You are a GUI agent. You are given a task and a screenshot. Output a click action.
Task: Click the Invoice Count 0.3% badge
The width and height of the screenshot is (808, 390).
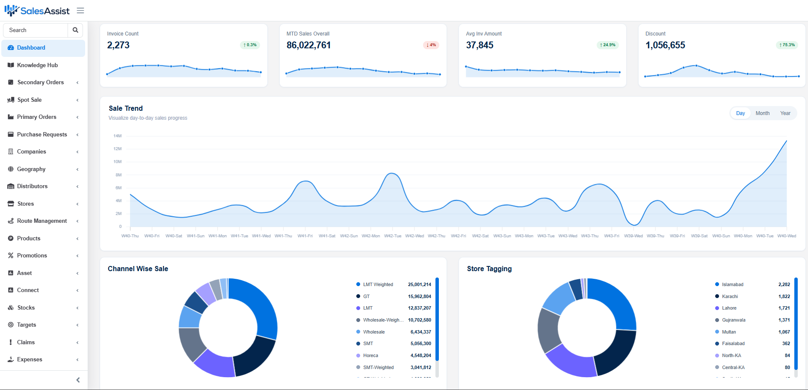click(250, 45)
